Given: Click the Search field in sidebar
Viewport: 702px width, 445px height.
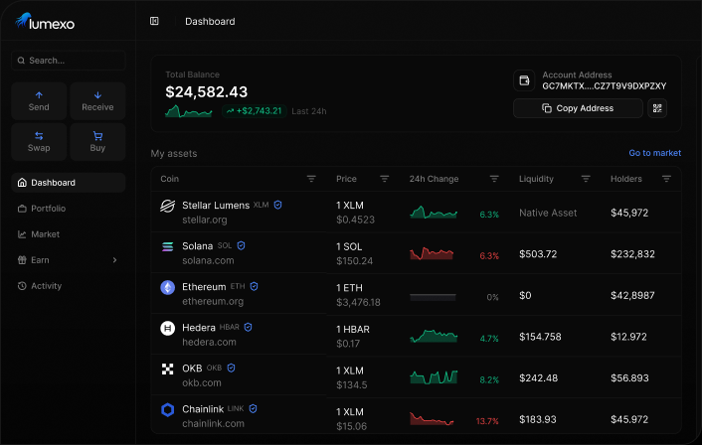Looking at the screenshot, I should click(69, 61).
